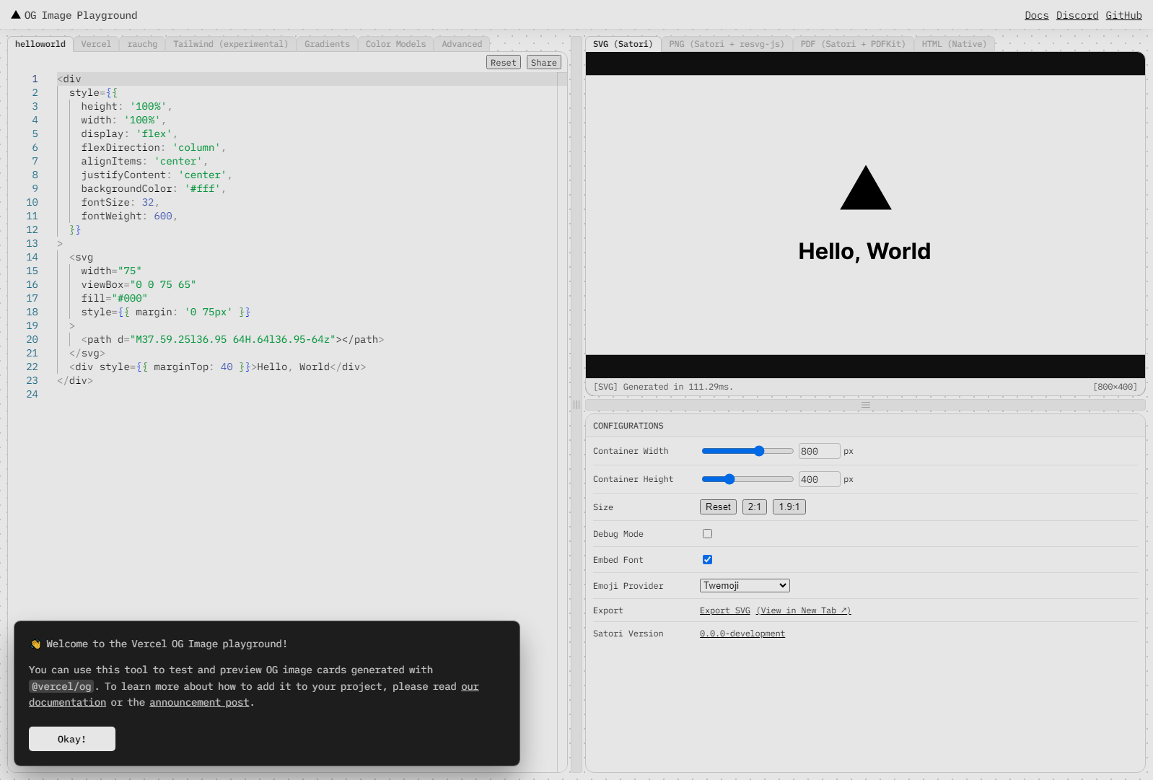Click the Hello, World text in preview

pyautogui.click(x=864, y=251)
